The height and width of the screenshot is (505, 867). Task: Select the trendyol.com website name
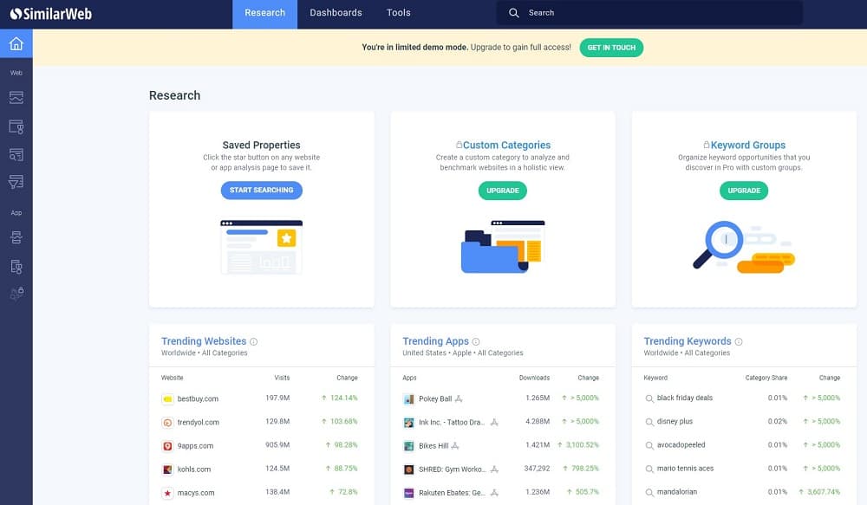(x=199, y=422)
